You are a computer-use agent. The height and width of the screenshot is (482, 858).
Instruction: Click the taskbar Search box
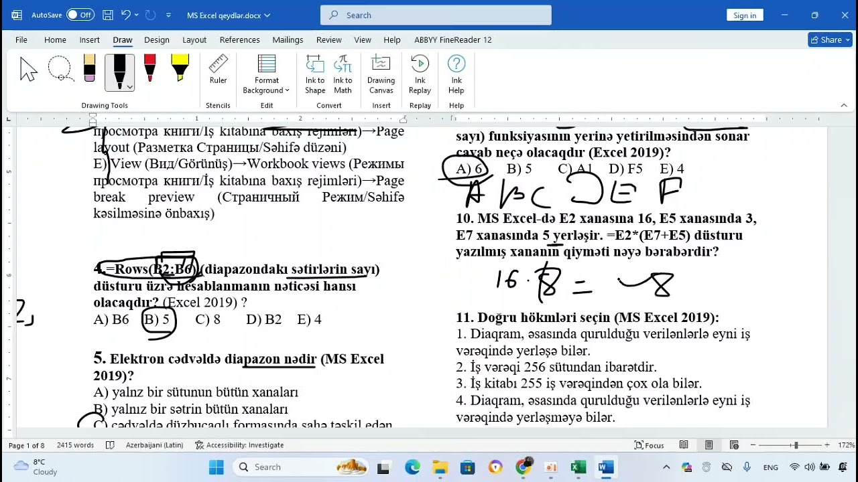302,467
